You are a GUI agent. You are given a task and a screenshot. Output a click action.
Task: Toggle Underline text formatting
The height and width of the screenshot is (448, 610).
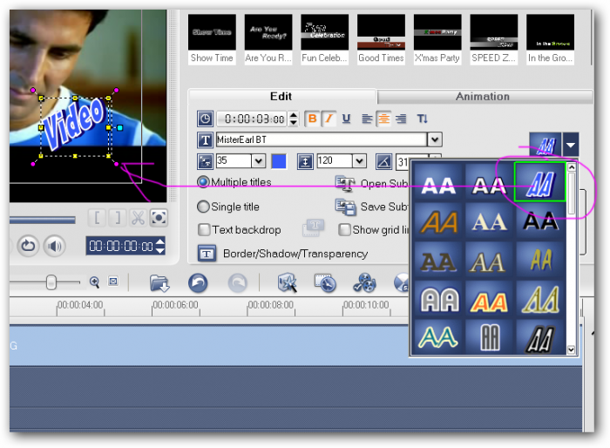coord(346,119)
